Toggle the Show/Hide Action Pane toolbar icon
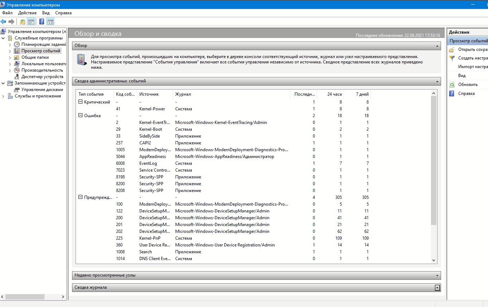Image resolution: width=488 pixels, height=307 pixels. 50,21
